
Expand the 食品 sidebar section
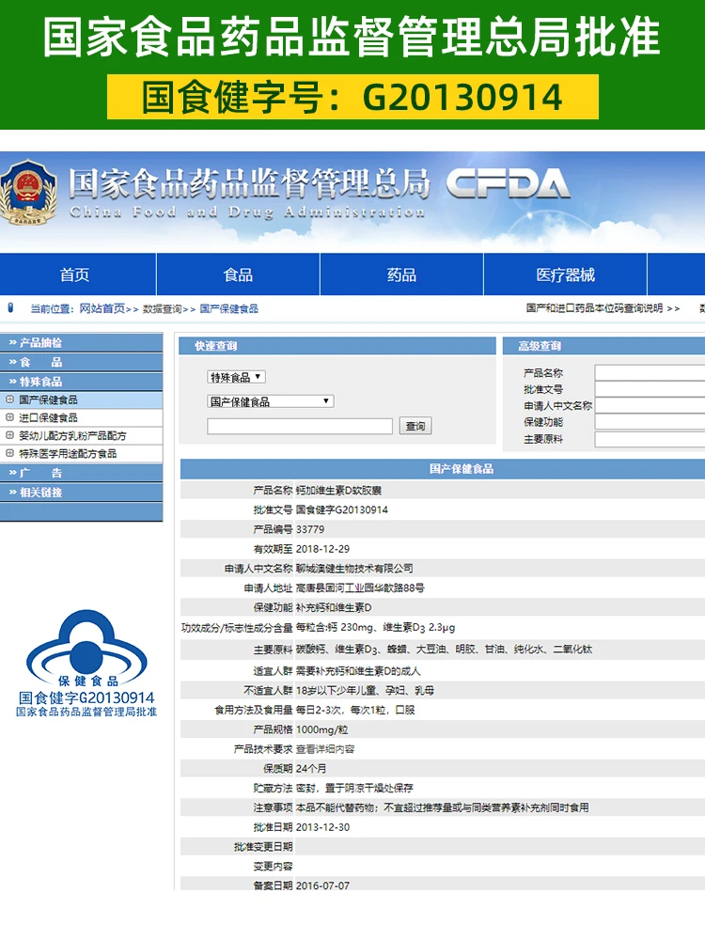[81, 362]
